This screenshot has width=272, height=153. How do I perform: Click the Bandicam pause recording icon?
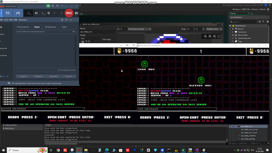61,13
